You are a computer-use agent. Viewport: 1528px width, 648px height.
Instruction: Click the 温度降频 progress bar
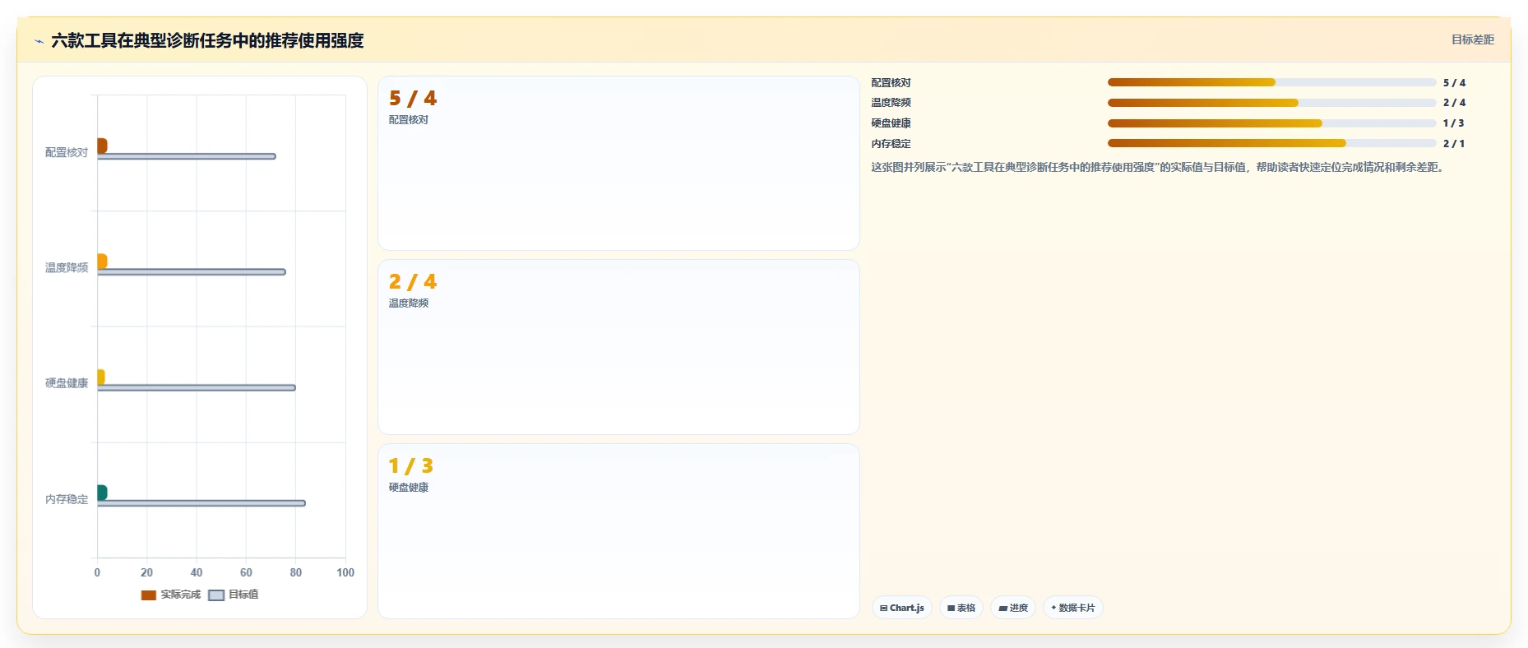pos(1271,103)
